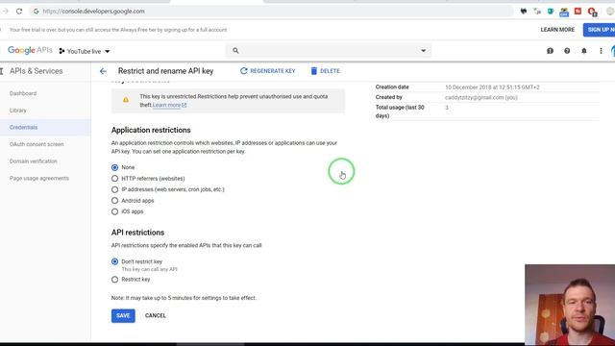
Task: Select HTTP referrers (websites) restriction
Action: [x=114, y=179]
